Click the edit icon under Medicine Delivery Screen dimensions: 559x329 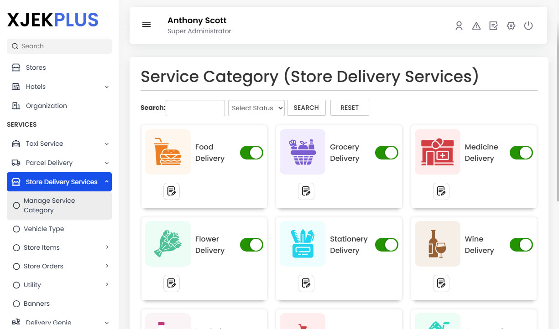point(441,191)
